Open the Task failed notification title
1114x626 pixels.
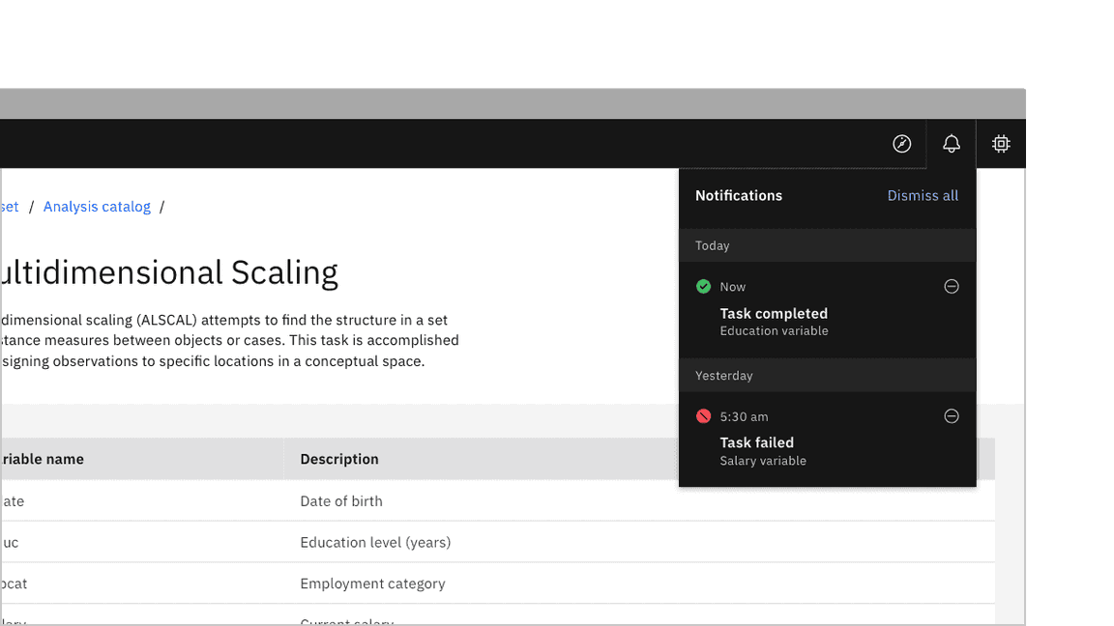pos(756,443)
